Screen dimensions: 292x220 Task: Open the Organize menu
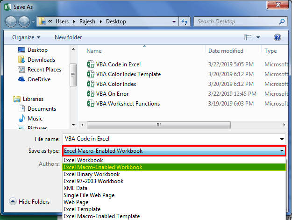[x=26, y=37]
